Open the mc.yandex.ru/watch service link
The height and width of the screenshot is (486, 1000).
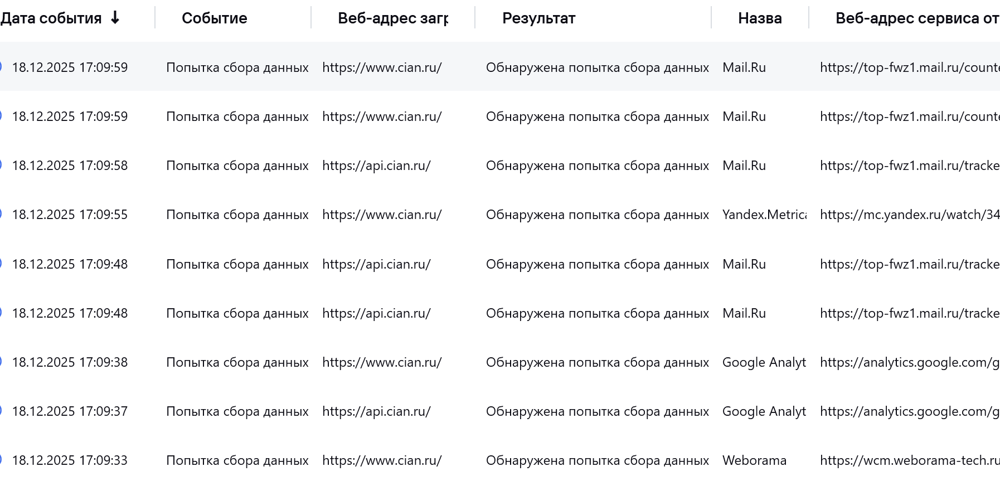tap(909, 215)
